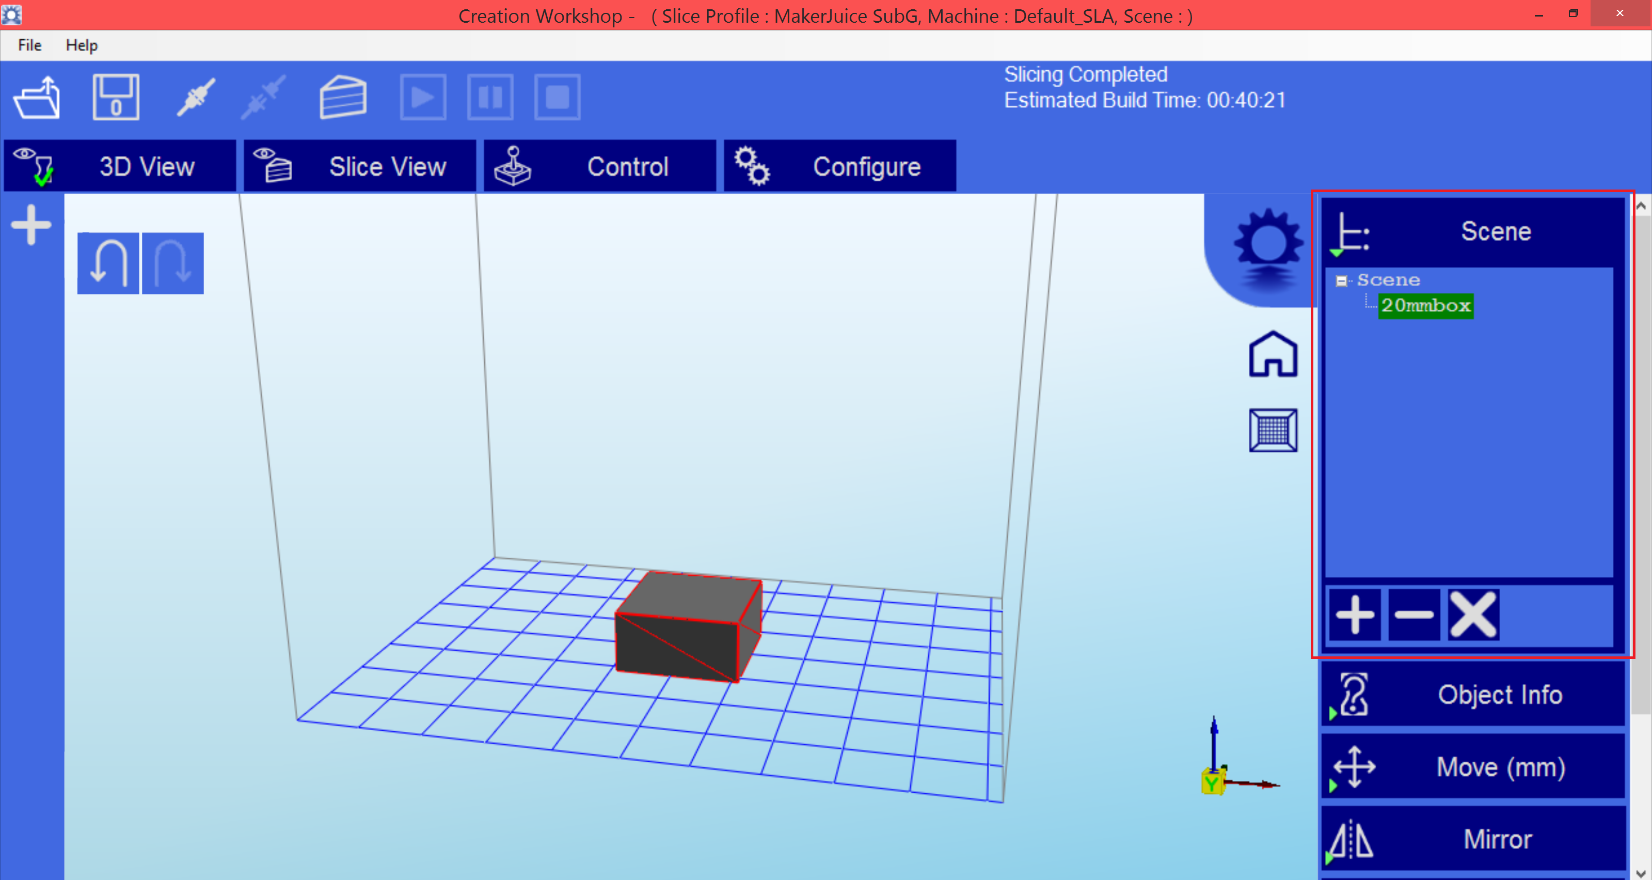Open the load model file icon

tap(37, 98)
